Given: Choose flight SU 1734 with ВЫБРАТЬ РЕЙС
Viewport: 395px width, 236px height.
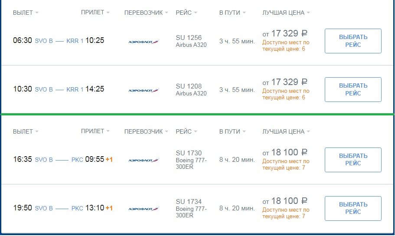Looking at the screenshot, I should 353,208.
